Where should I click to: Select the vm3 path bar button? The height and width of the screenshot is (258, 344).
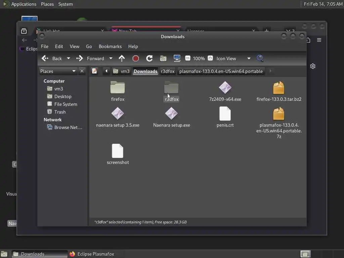tap(121, 71)
